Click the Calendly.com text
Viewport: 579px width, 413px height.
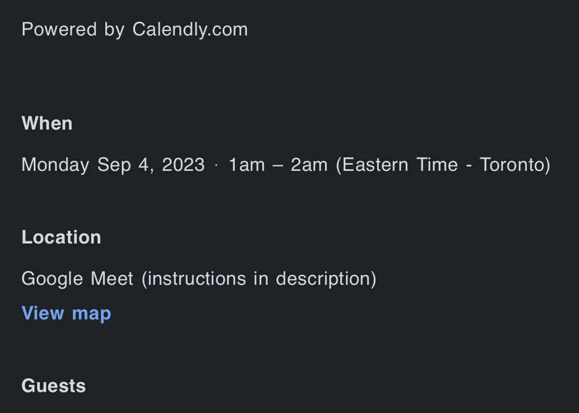(190, 29)
